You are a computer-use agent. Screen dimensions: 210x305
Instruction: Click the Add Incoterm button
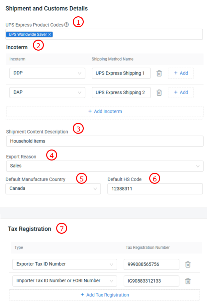[105, 112]
